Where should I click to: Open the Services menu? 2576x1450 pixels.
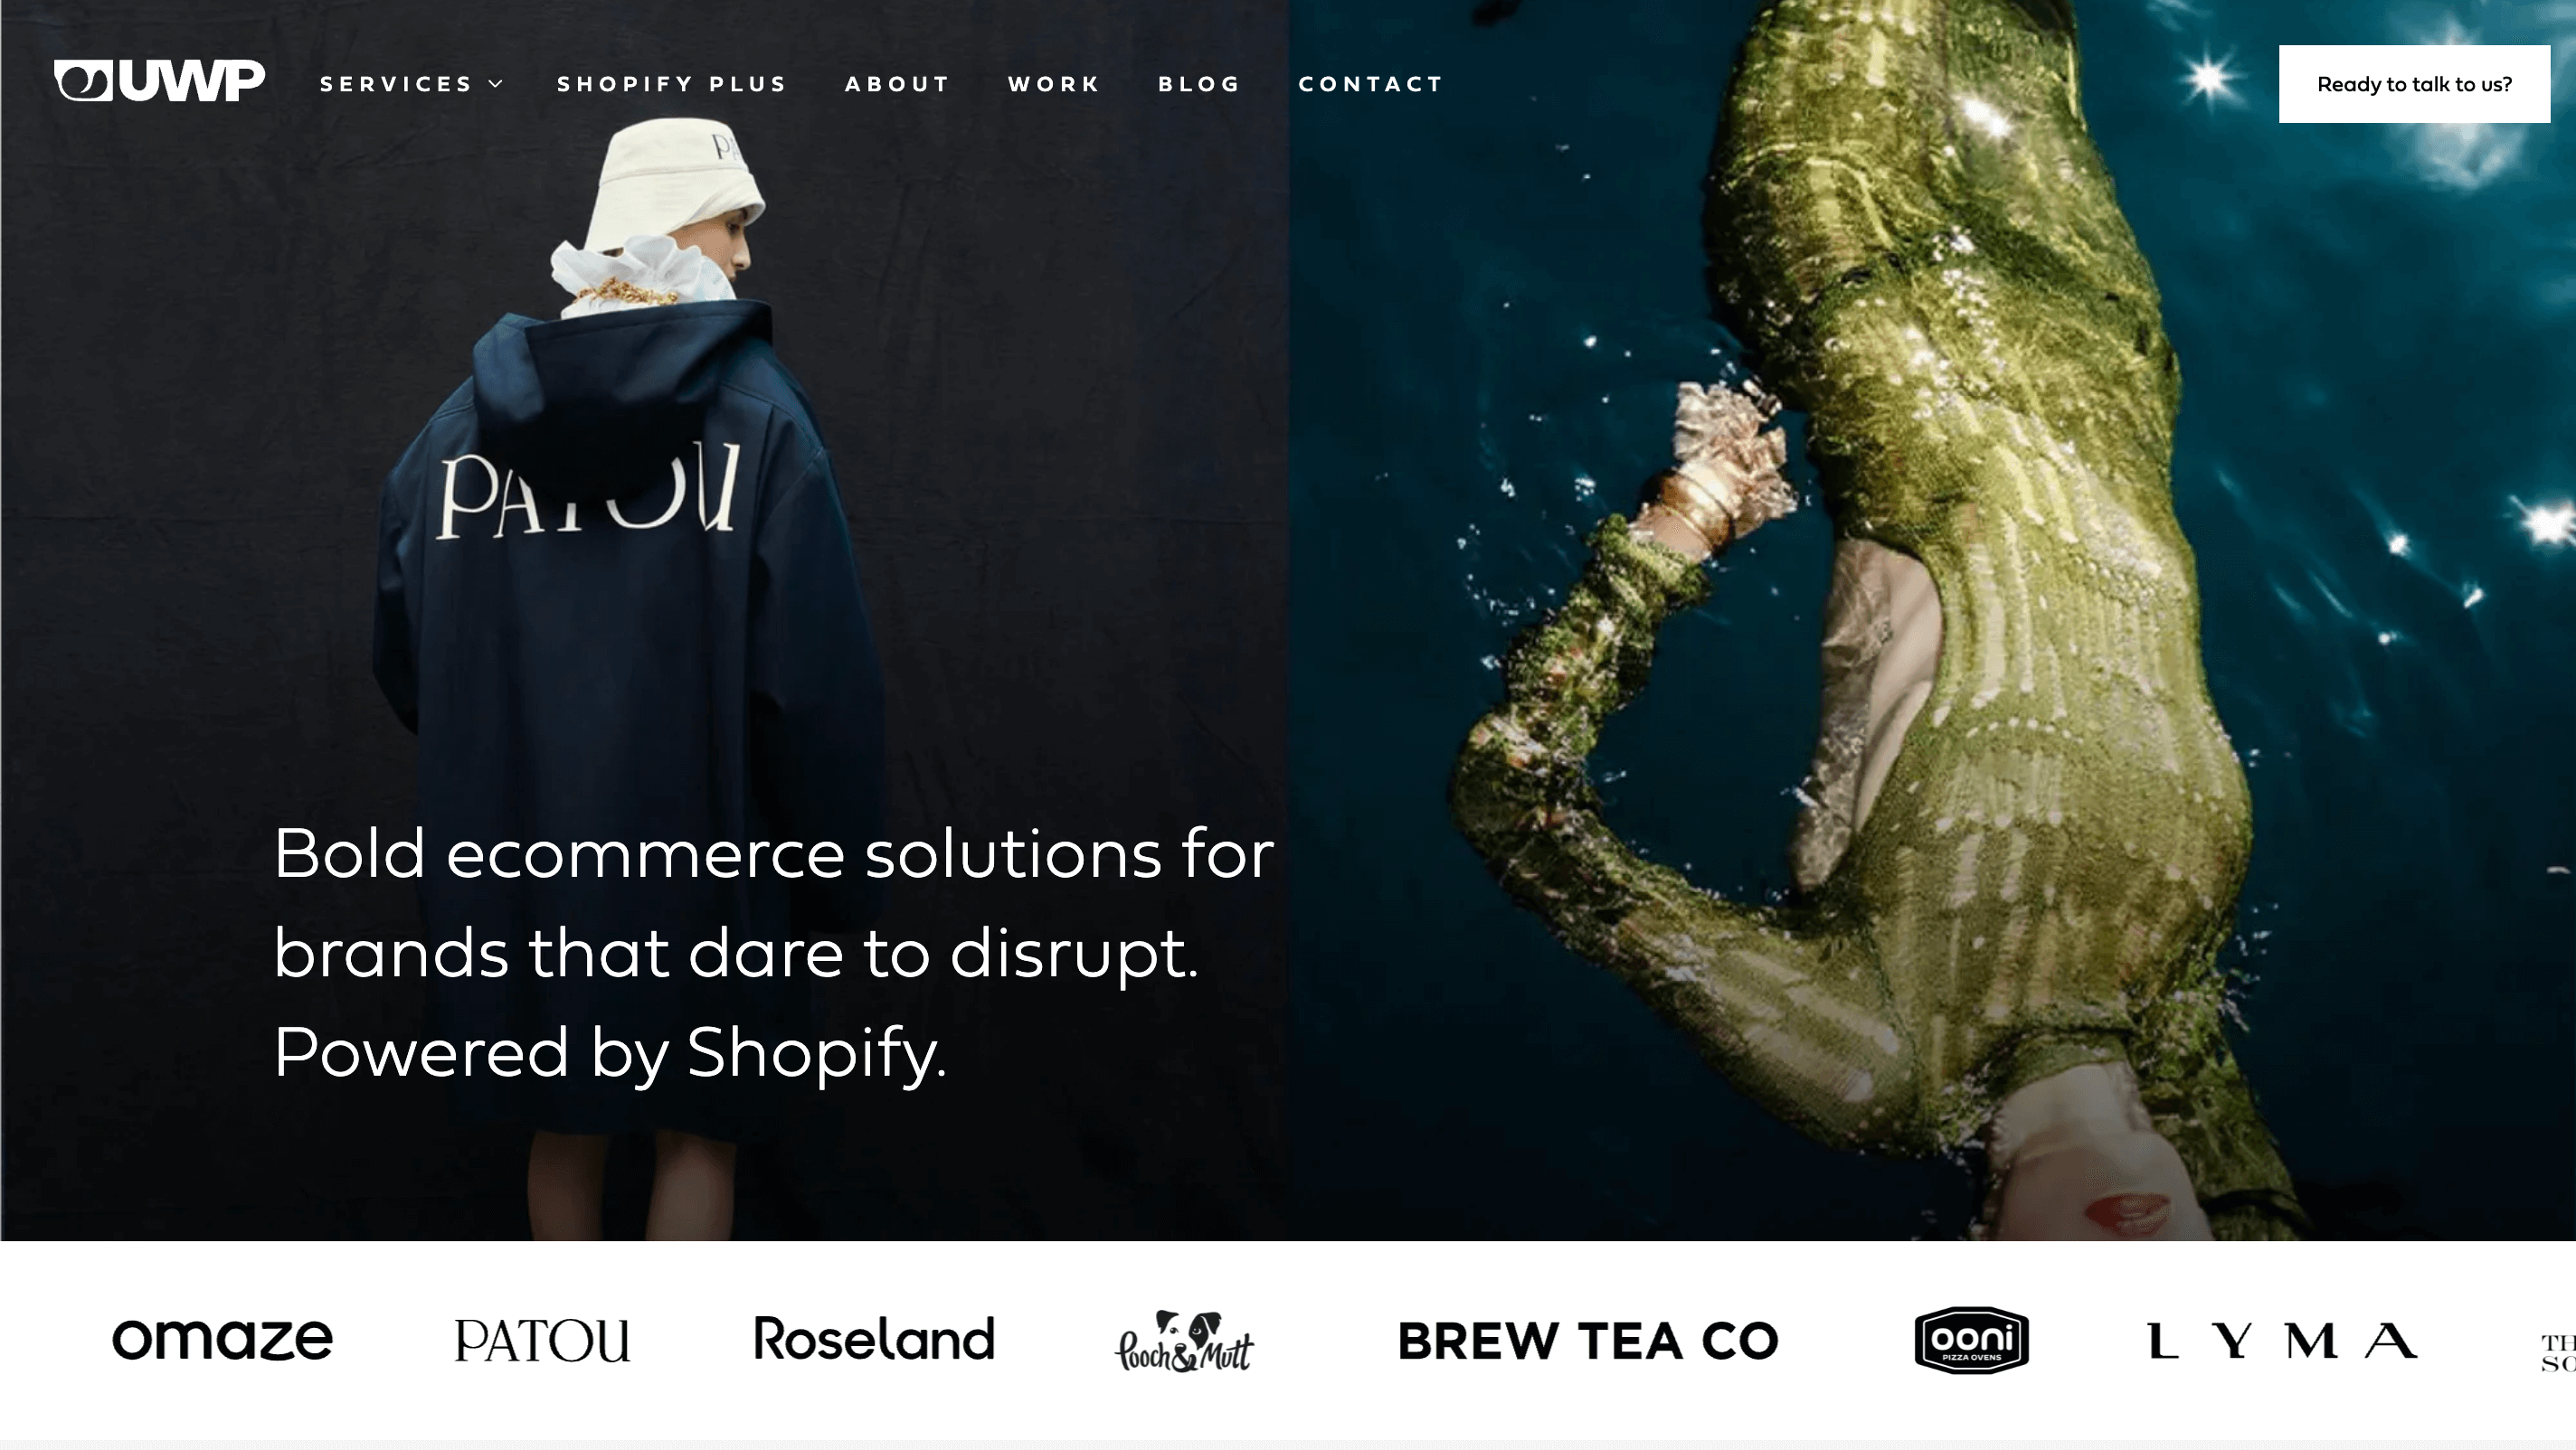tap(396, 84)
